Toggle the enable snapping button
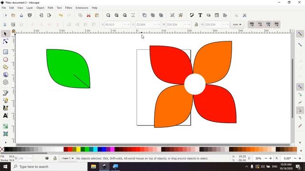 300,34
